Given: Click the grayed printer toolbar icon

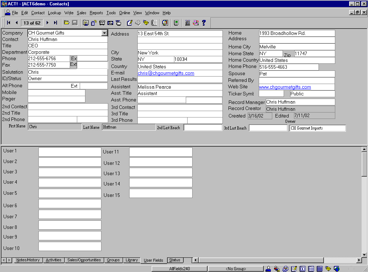Looking at the screenshot, I should click(x=138, y=23).
